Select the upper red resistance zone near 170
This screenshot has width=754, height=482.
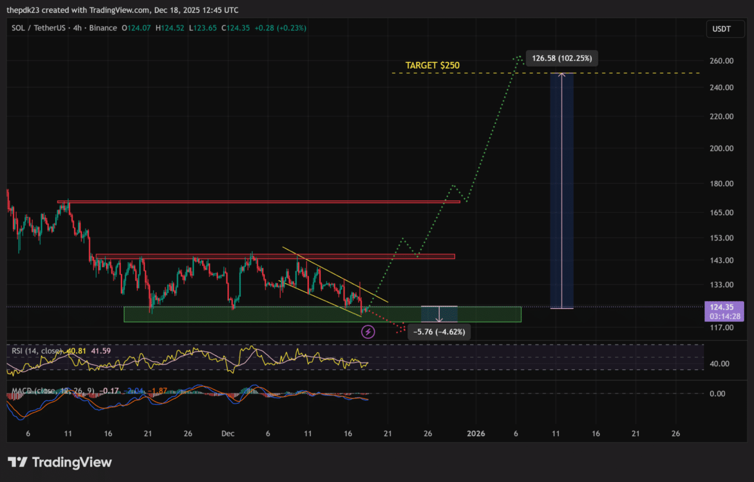(x=258, y=202)
